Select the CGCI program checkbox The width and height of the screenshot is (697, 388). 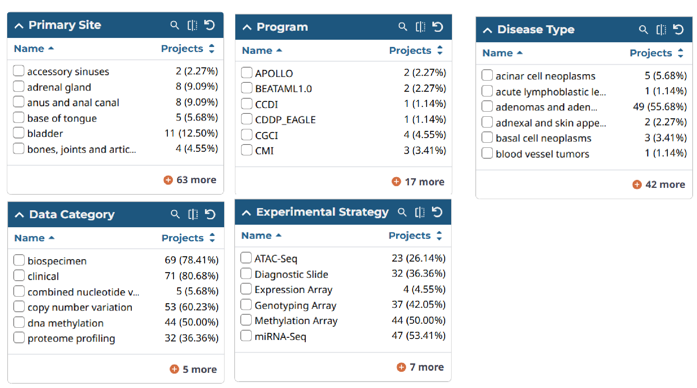(247, 135)
